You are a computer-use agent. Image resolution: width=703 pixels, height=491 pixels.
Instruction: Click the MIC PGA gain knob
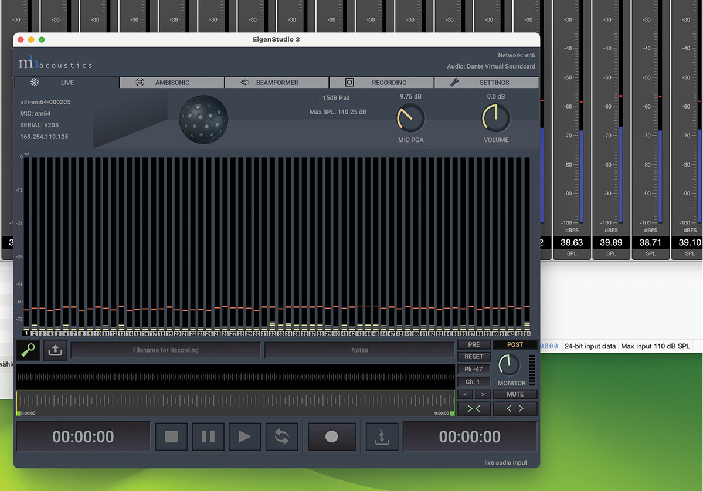point(410,119)
